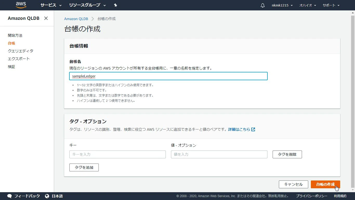This screenshot has height=200, width=355.
Task: Click the Amazon QLDB breadcrumb link
Action: tap(76, 19)
